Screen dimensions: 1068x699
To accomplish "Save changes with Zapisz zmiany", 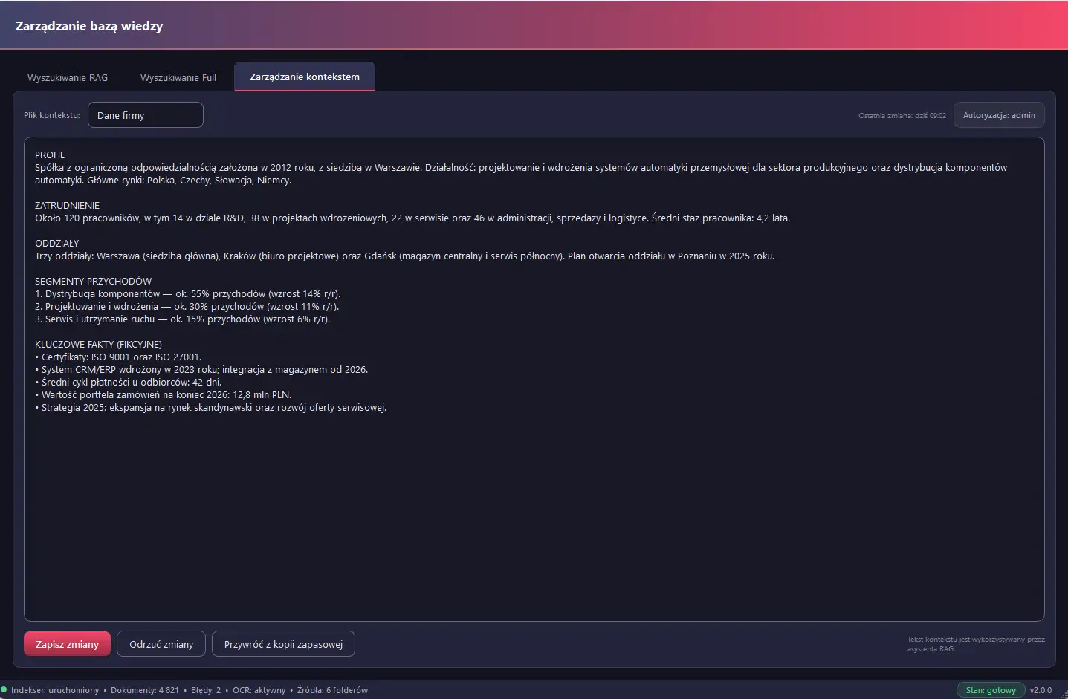I will [67, 644].
